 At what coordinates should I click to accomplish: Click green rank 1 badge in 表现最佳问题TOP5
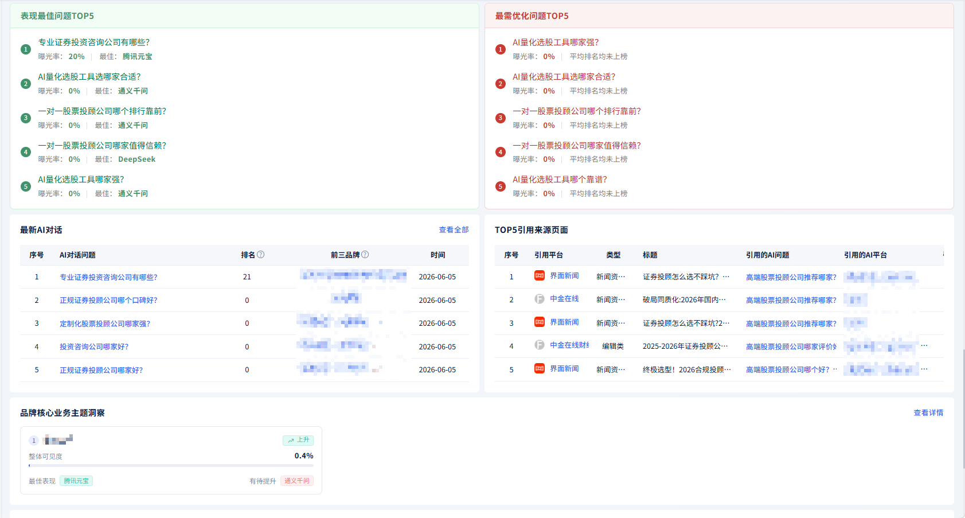(26, 49)
